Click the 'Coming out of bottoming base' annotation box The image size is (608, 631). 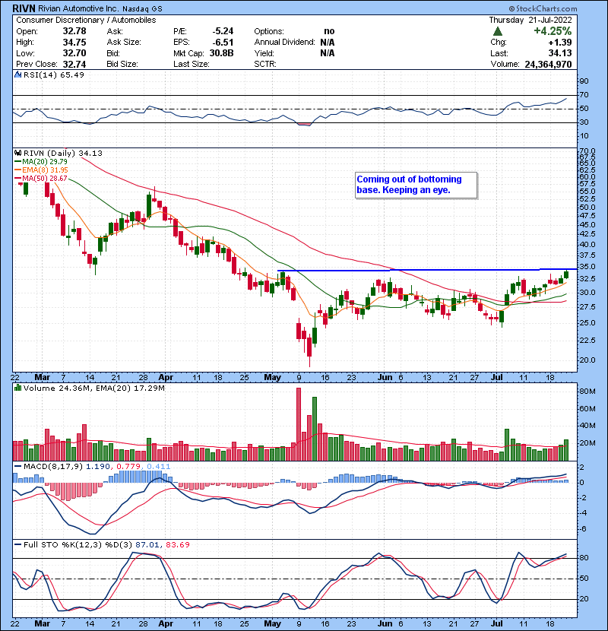pyautogui.click(x=416, y=185)
